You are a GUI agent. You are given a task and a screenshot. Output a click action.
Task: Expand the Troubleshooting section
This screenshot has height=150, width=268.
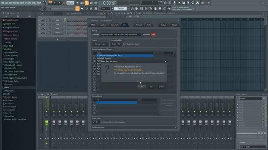pos(134,127)
